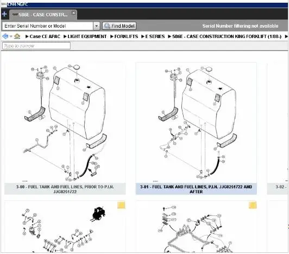Expand the breadcrumb overflow arrow at far right

tap(286, 36)
